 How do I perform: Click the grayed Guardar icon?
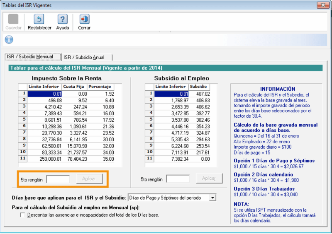13,19
